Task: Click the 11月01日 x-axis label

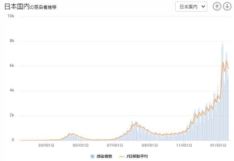Action: point(184,145)
